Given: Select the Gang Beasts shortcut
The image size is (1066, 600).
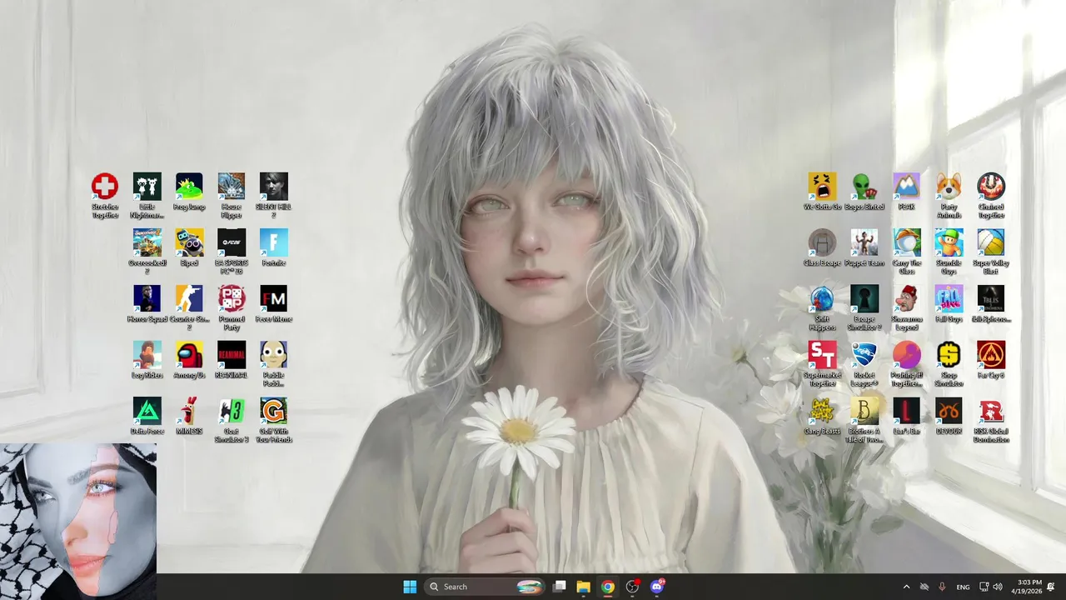Looking at the screenshot, I should coord(822,411).
